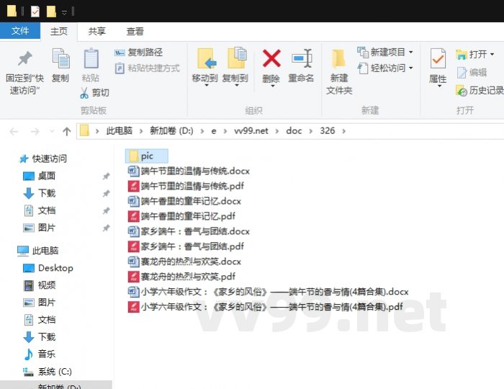Click the Back navigation arrow
The width and height of the screenshot is (504, 389).
[x=14, y=131]
